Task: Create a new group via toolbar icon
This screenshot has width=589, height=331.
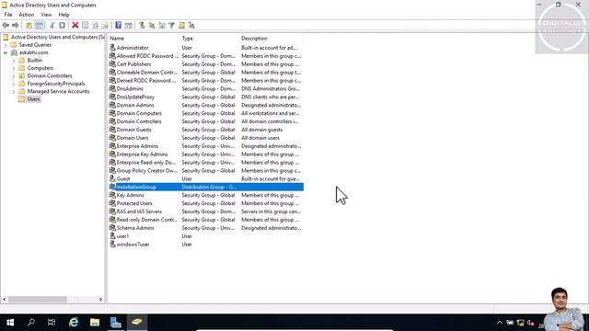Action: (152, 25)
